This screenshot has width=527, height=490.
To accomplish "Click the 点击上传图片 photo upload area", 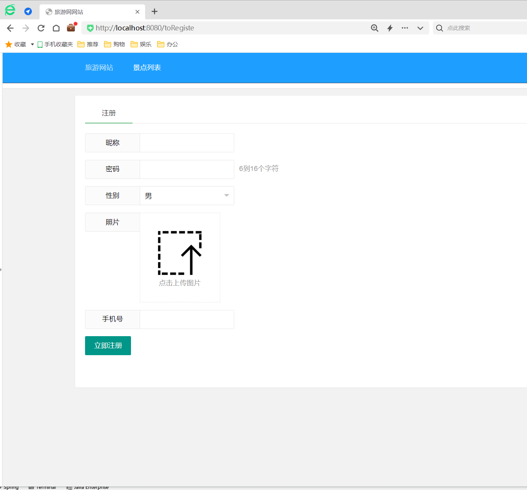I will [180, 258].
